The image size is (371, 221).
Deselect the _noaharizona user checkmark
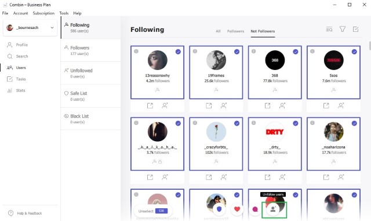354,123
